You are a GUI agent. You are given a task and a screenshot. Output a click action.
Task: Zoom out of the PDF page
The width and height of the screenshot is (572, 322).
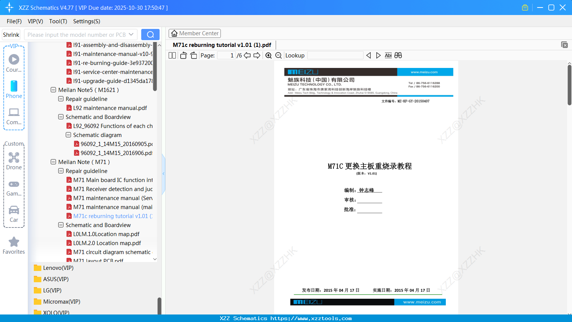tap(278, 55)
